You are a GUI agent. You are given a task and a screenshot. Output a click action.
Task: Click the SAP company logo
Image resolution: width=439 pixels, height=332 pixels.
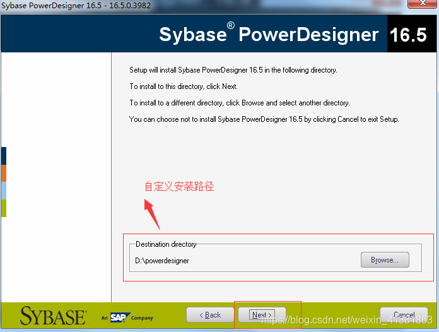point(120,317)
